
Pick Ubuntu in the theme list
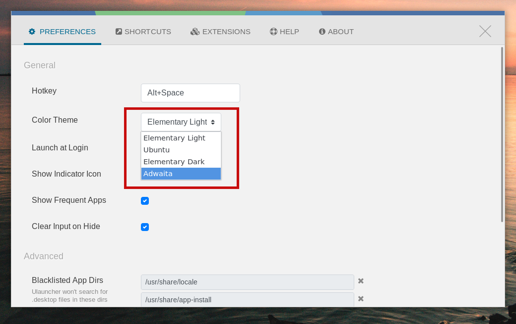pyautogui.click(x=181, y=150)
